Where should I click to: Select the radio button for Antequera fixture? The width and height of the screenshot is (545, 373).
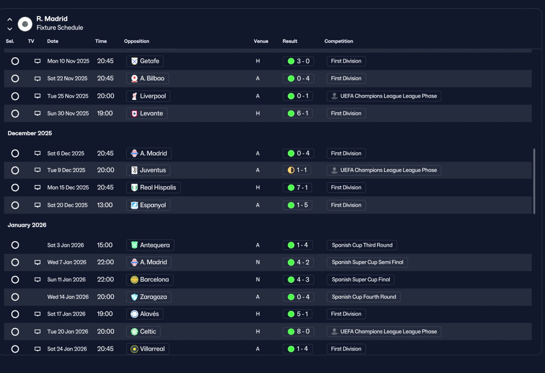15,245
